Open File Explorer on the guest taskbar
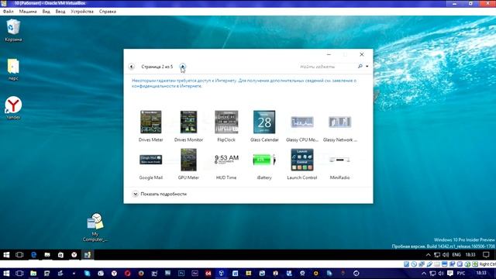Viewport: 496px width, 279px height. (x=47, y=255)
